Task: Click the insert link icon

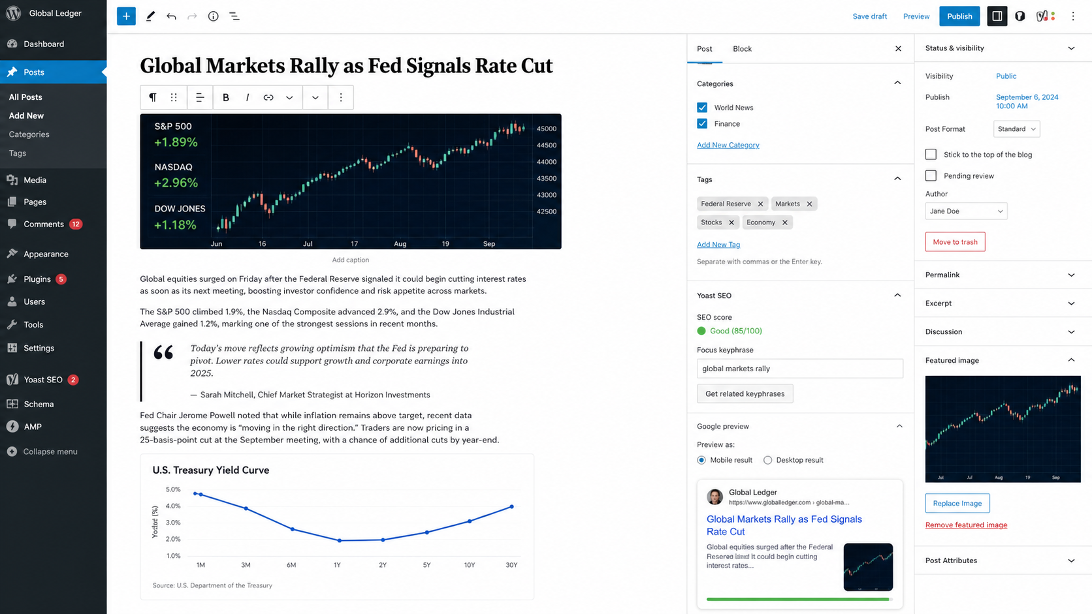Action: 268,97
